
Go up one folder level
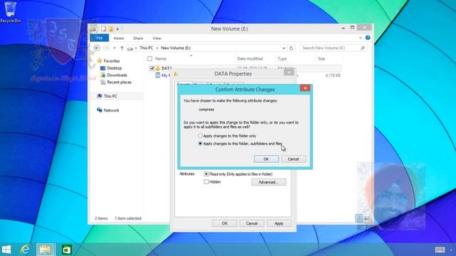(122, 48)
